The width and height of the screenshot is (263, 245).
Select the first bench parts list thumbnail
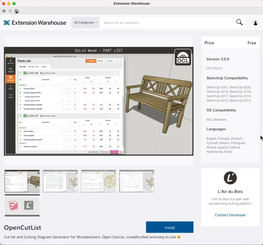[22, 181]
